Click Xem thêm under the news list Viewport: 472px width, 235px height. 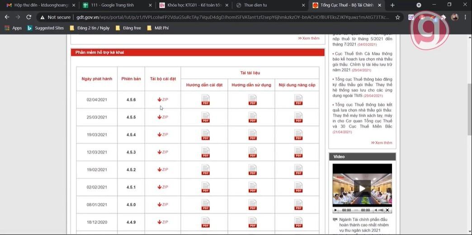(382, 143)
